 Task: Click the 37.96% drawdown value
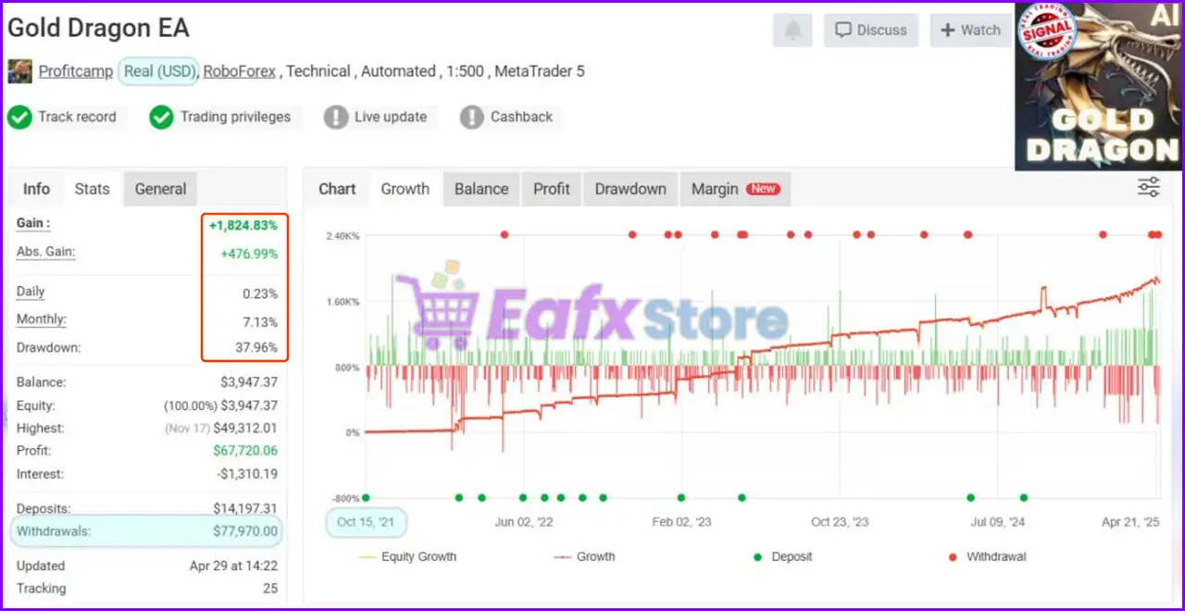coord(256,348)
